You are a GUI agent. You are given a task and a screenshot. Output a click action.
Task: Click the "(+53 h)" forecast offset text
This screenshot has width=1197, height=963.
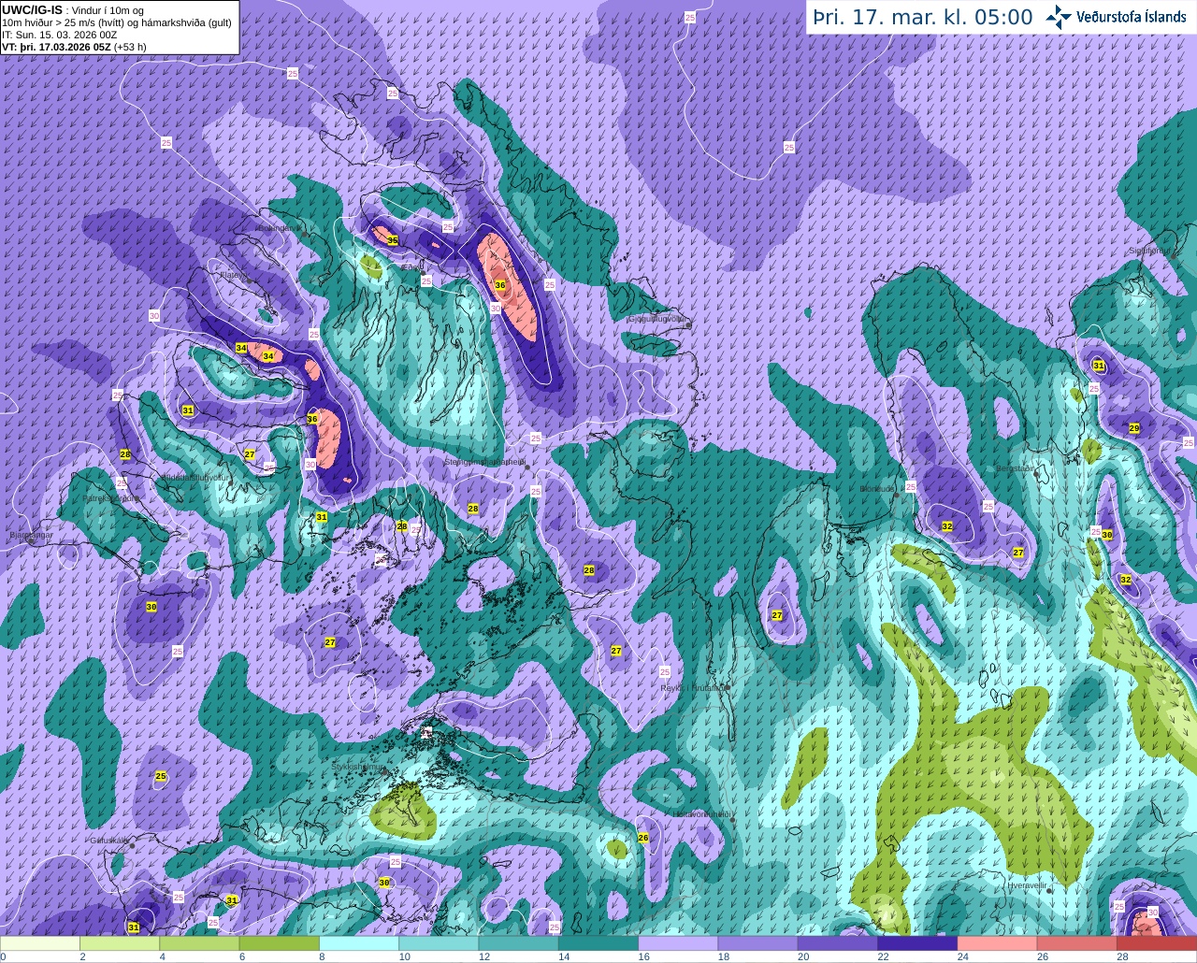[130, 47]
